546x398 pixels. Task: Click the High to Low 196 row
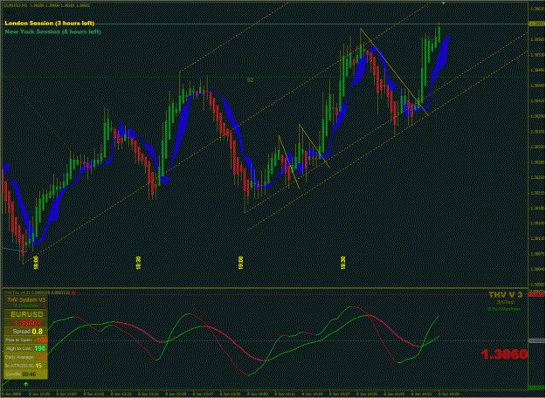point(26,348)
